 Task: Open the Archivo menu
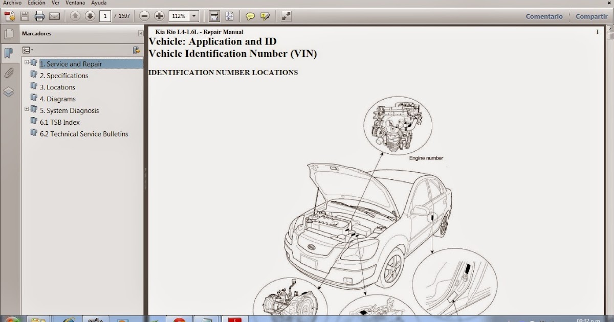tap(12, 3)
